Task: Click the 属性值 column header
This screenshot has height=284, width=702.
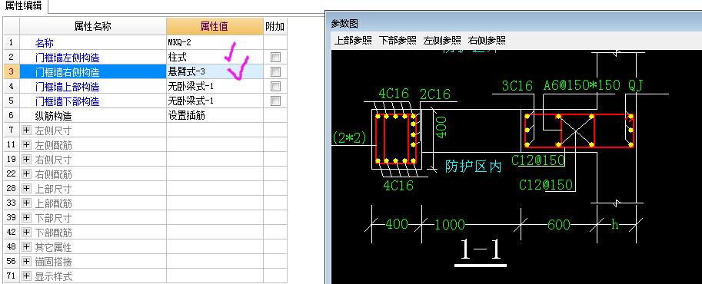Action: [x=215, y=26]
